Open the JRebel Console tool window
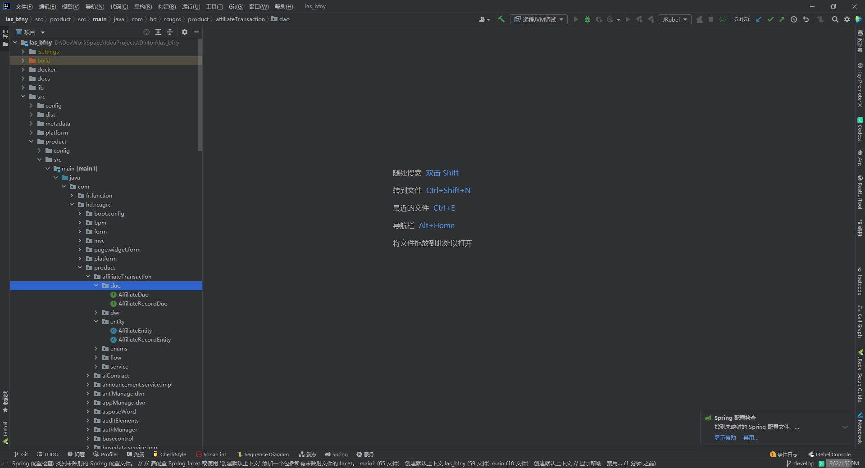The image size is (865, 468). pos(829,454)
